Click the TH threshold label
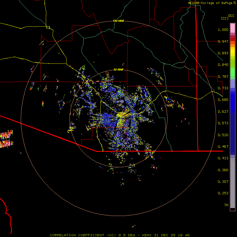The image size is (237, 237). coord(226,205)
